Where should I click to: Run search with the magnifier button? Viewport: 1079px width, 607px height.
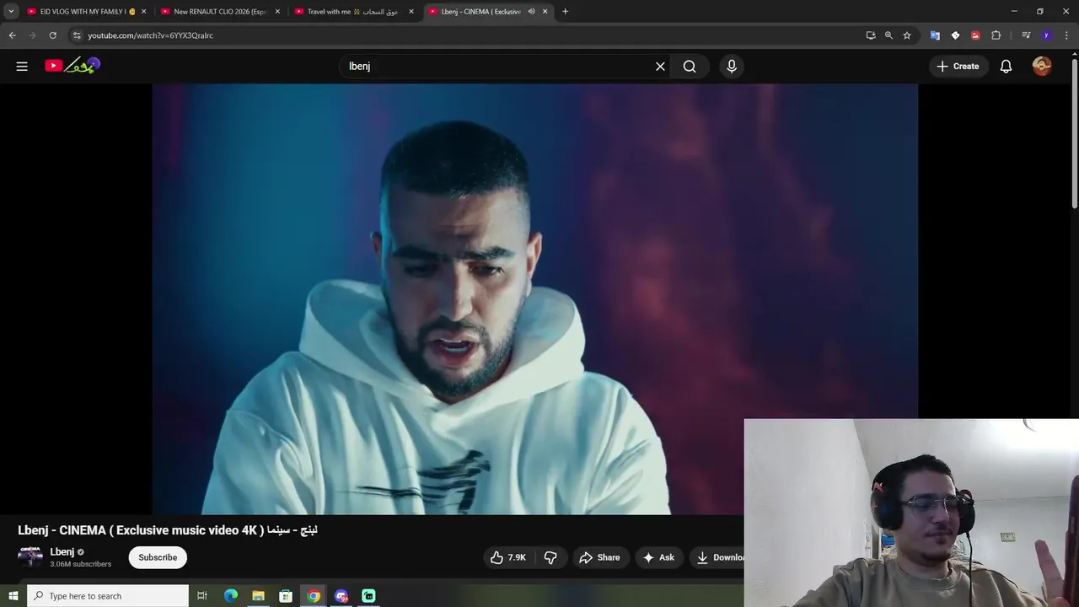(x=690, y=66)
